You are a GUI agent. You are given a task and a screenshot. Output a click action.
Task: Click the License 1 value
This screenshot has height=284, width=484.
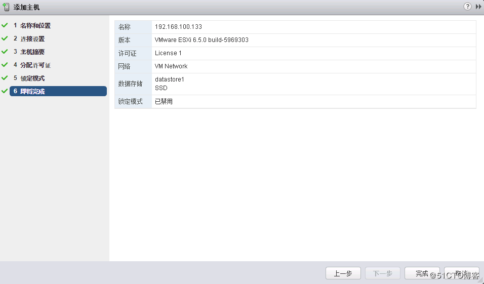point(168,53)
